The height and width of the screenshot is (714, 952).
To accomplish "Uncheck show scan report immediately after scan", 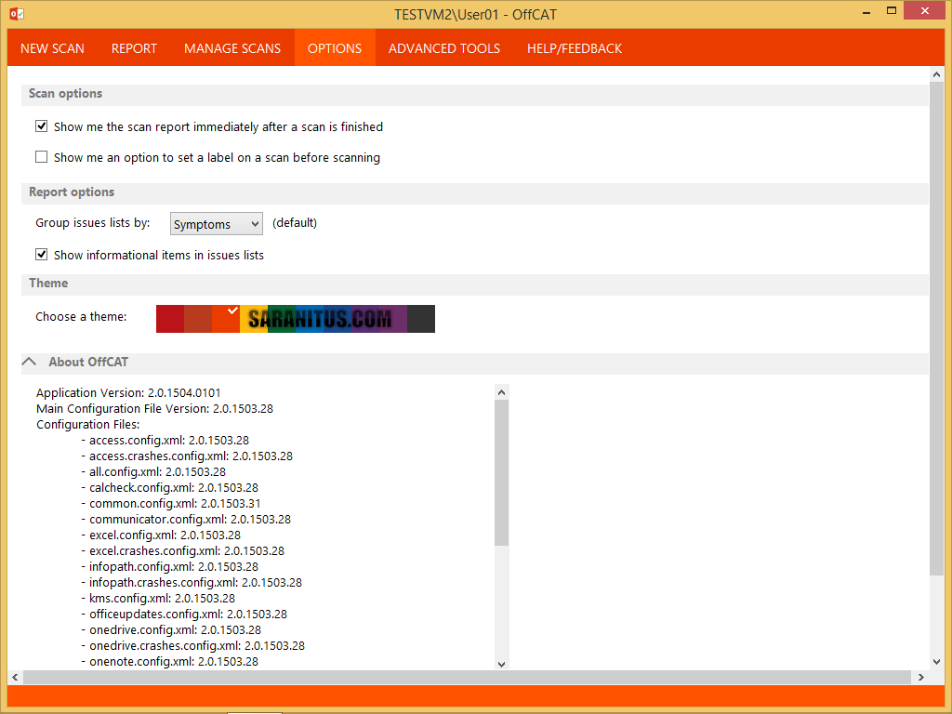I will tap(41, 126).
